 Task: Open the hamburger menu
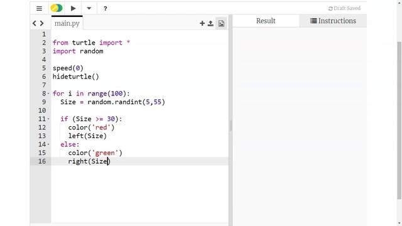[39, 8]
